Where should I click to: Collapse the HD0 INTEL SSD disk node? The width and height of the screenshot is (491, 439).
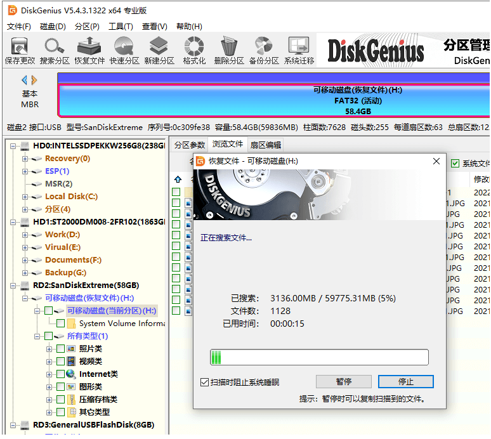click(13, 146)
